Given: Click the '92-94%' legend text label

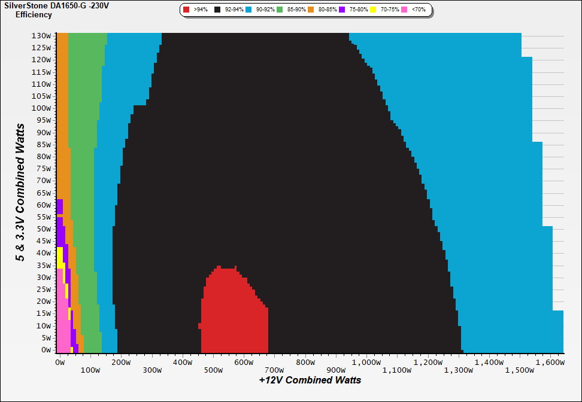Looking at the screenshot, I should click(x=233, y=10).
